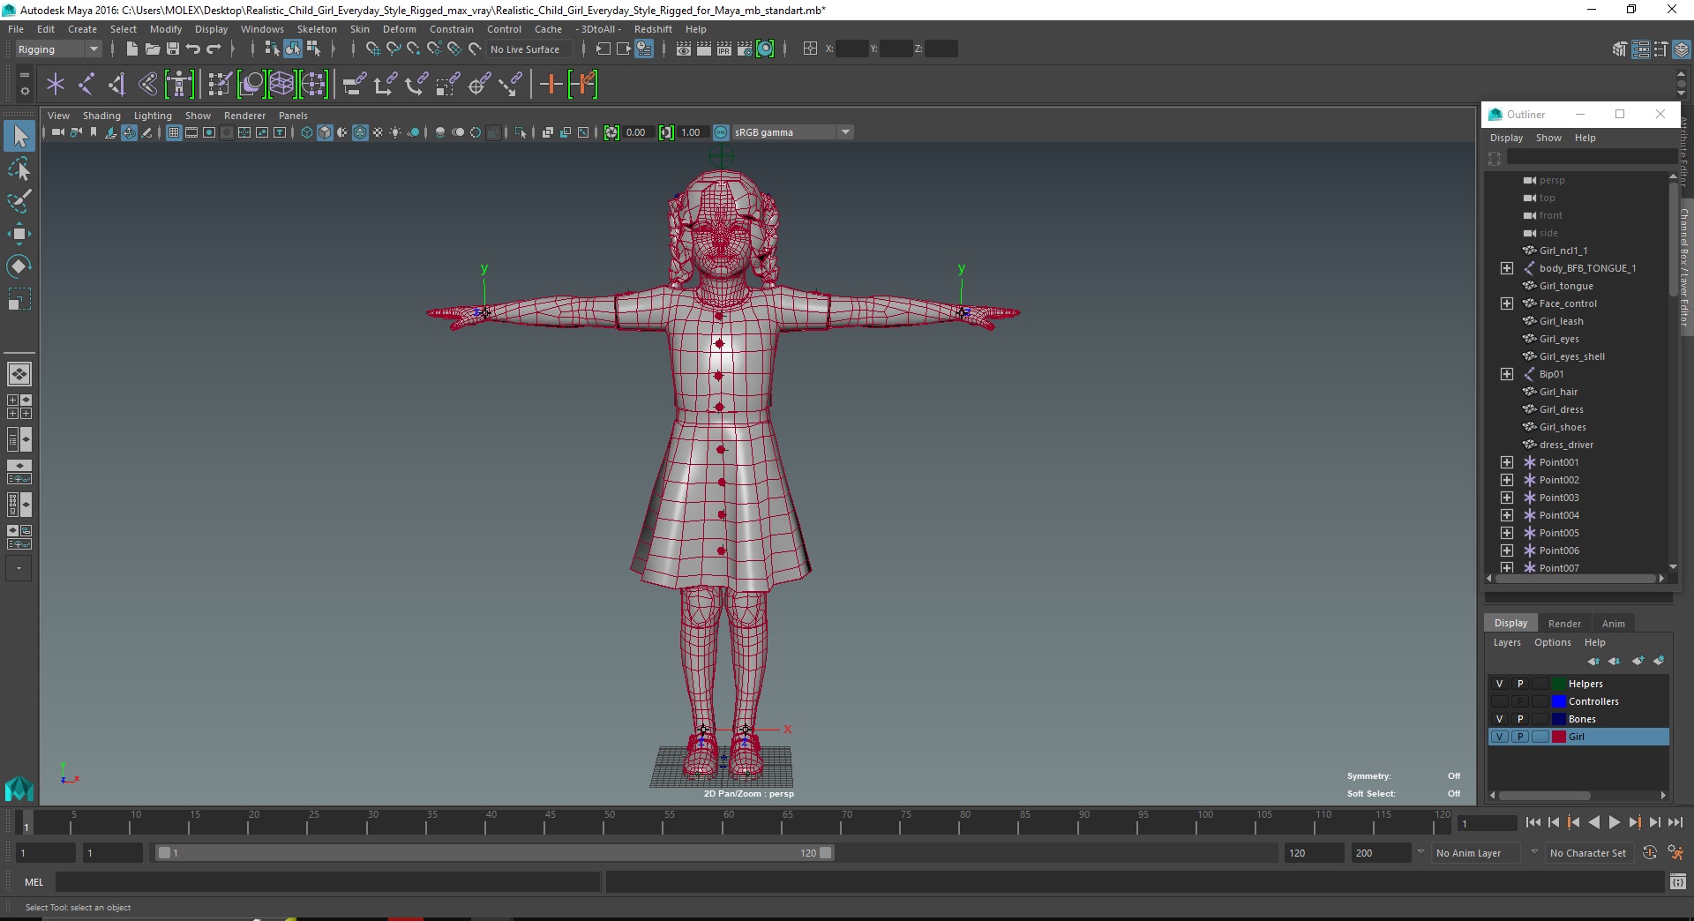
Task: Open the No Anim Layer dropdown
Action: [1477, 853]
